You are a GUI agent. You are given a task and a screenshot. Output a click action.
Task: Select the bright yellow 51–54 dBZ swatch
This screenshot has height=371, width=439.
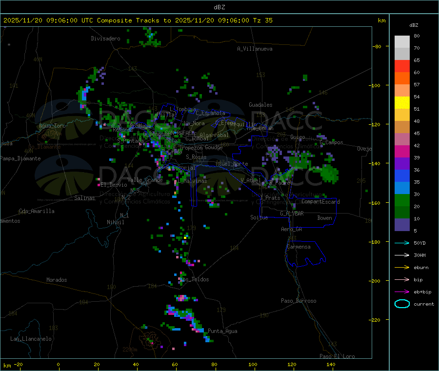click(402, 103)
